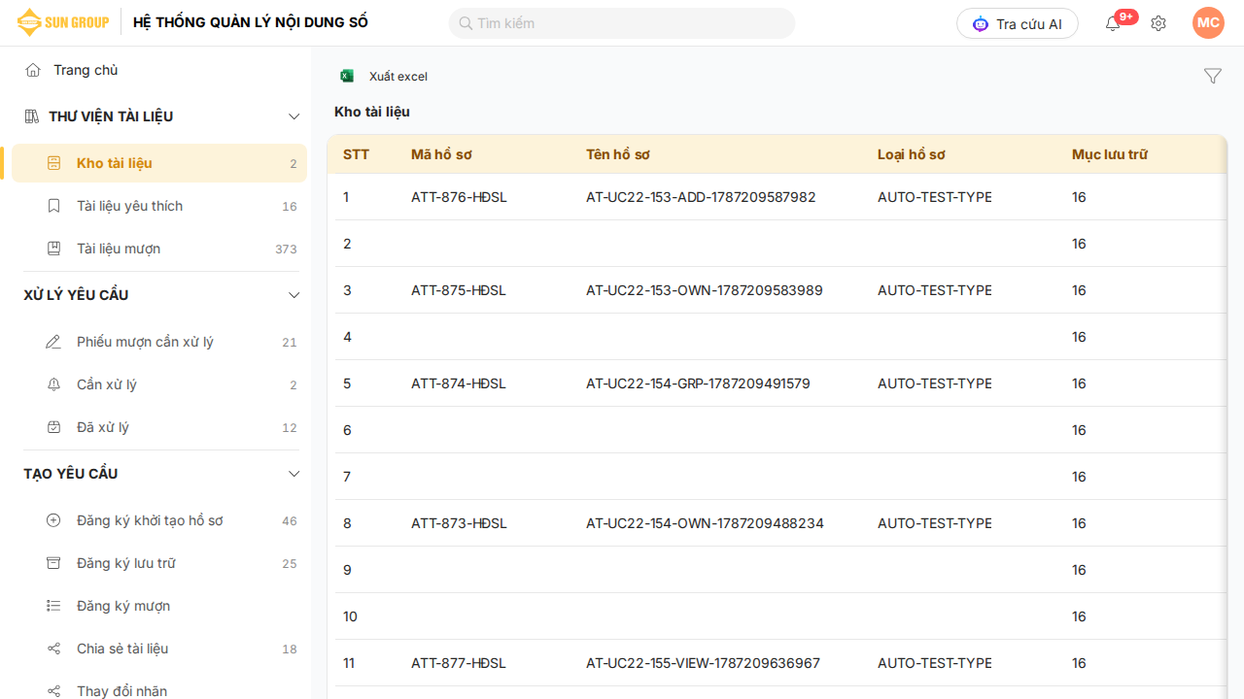Open the notifications bell
Screen dimensions: 1244x699
[1113, 23]
